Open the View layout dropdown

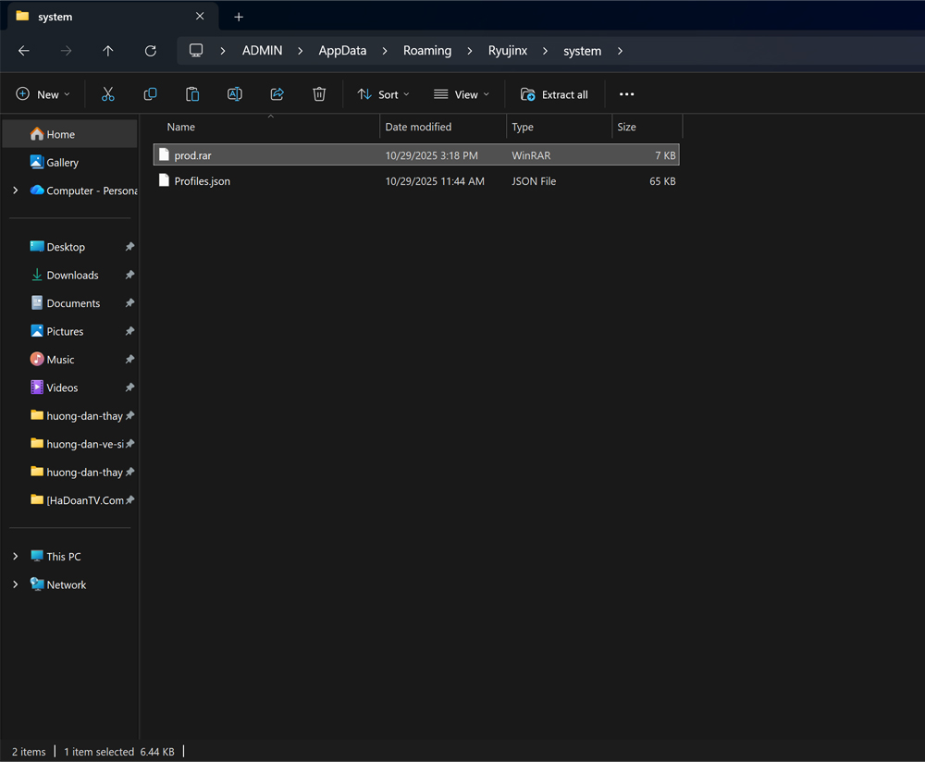click(x=462, y=94)
